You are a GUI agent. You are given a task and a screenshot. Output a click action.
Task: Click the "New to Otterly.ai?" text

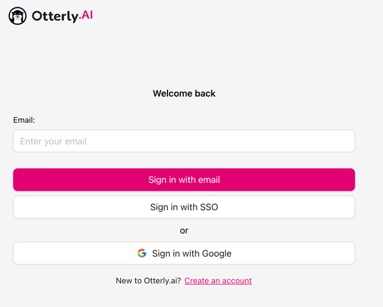pyautogui.click(x=148, y=281)
